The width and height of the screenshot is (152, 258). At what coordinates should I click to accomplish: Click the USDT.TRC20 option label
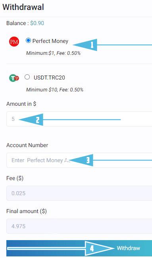pos(49,78)
